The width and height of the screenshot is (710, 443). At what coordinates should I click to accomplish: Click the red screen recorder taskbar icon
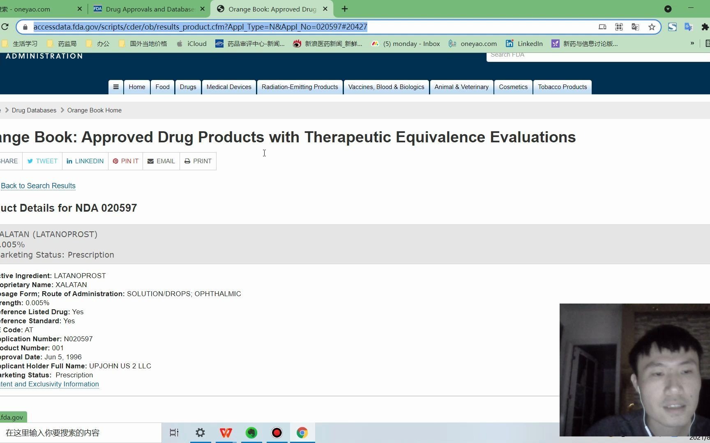[x=277, y=433]
